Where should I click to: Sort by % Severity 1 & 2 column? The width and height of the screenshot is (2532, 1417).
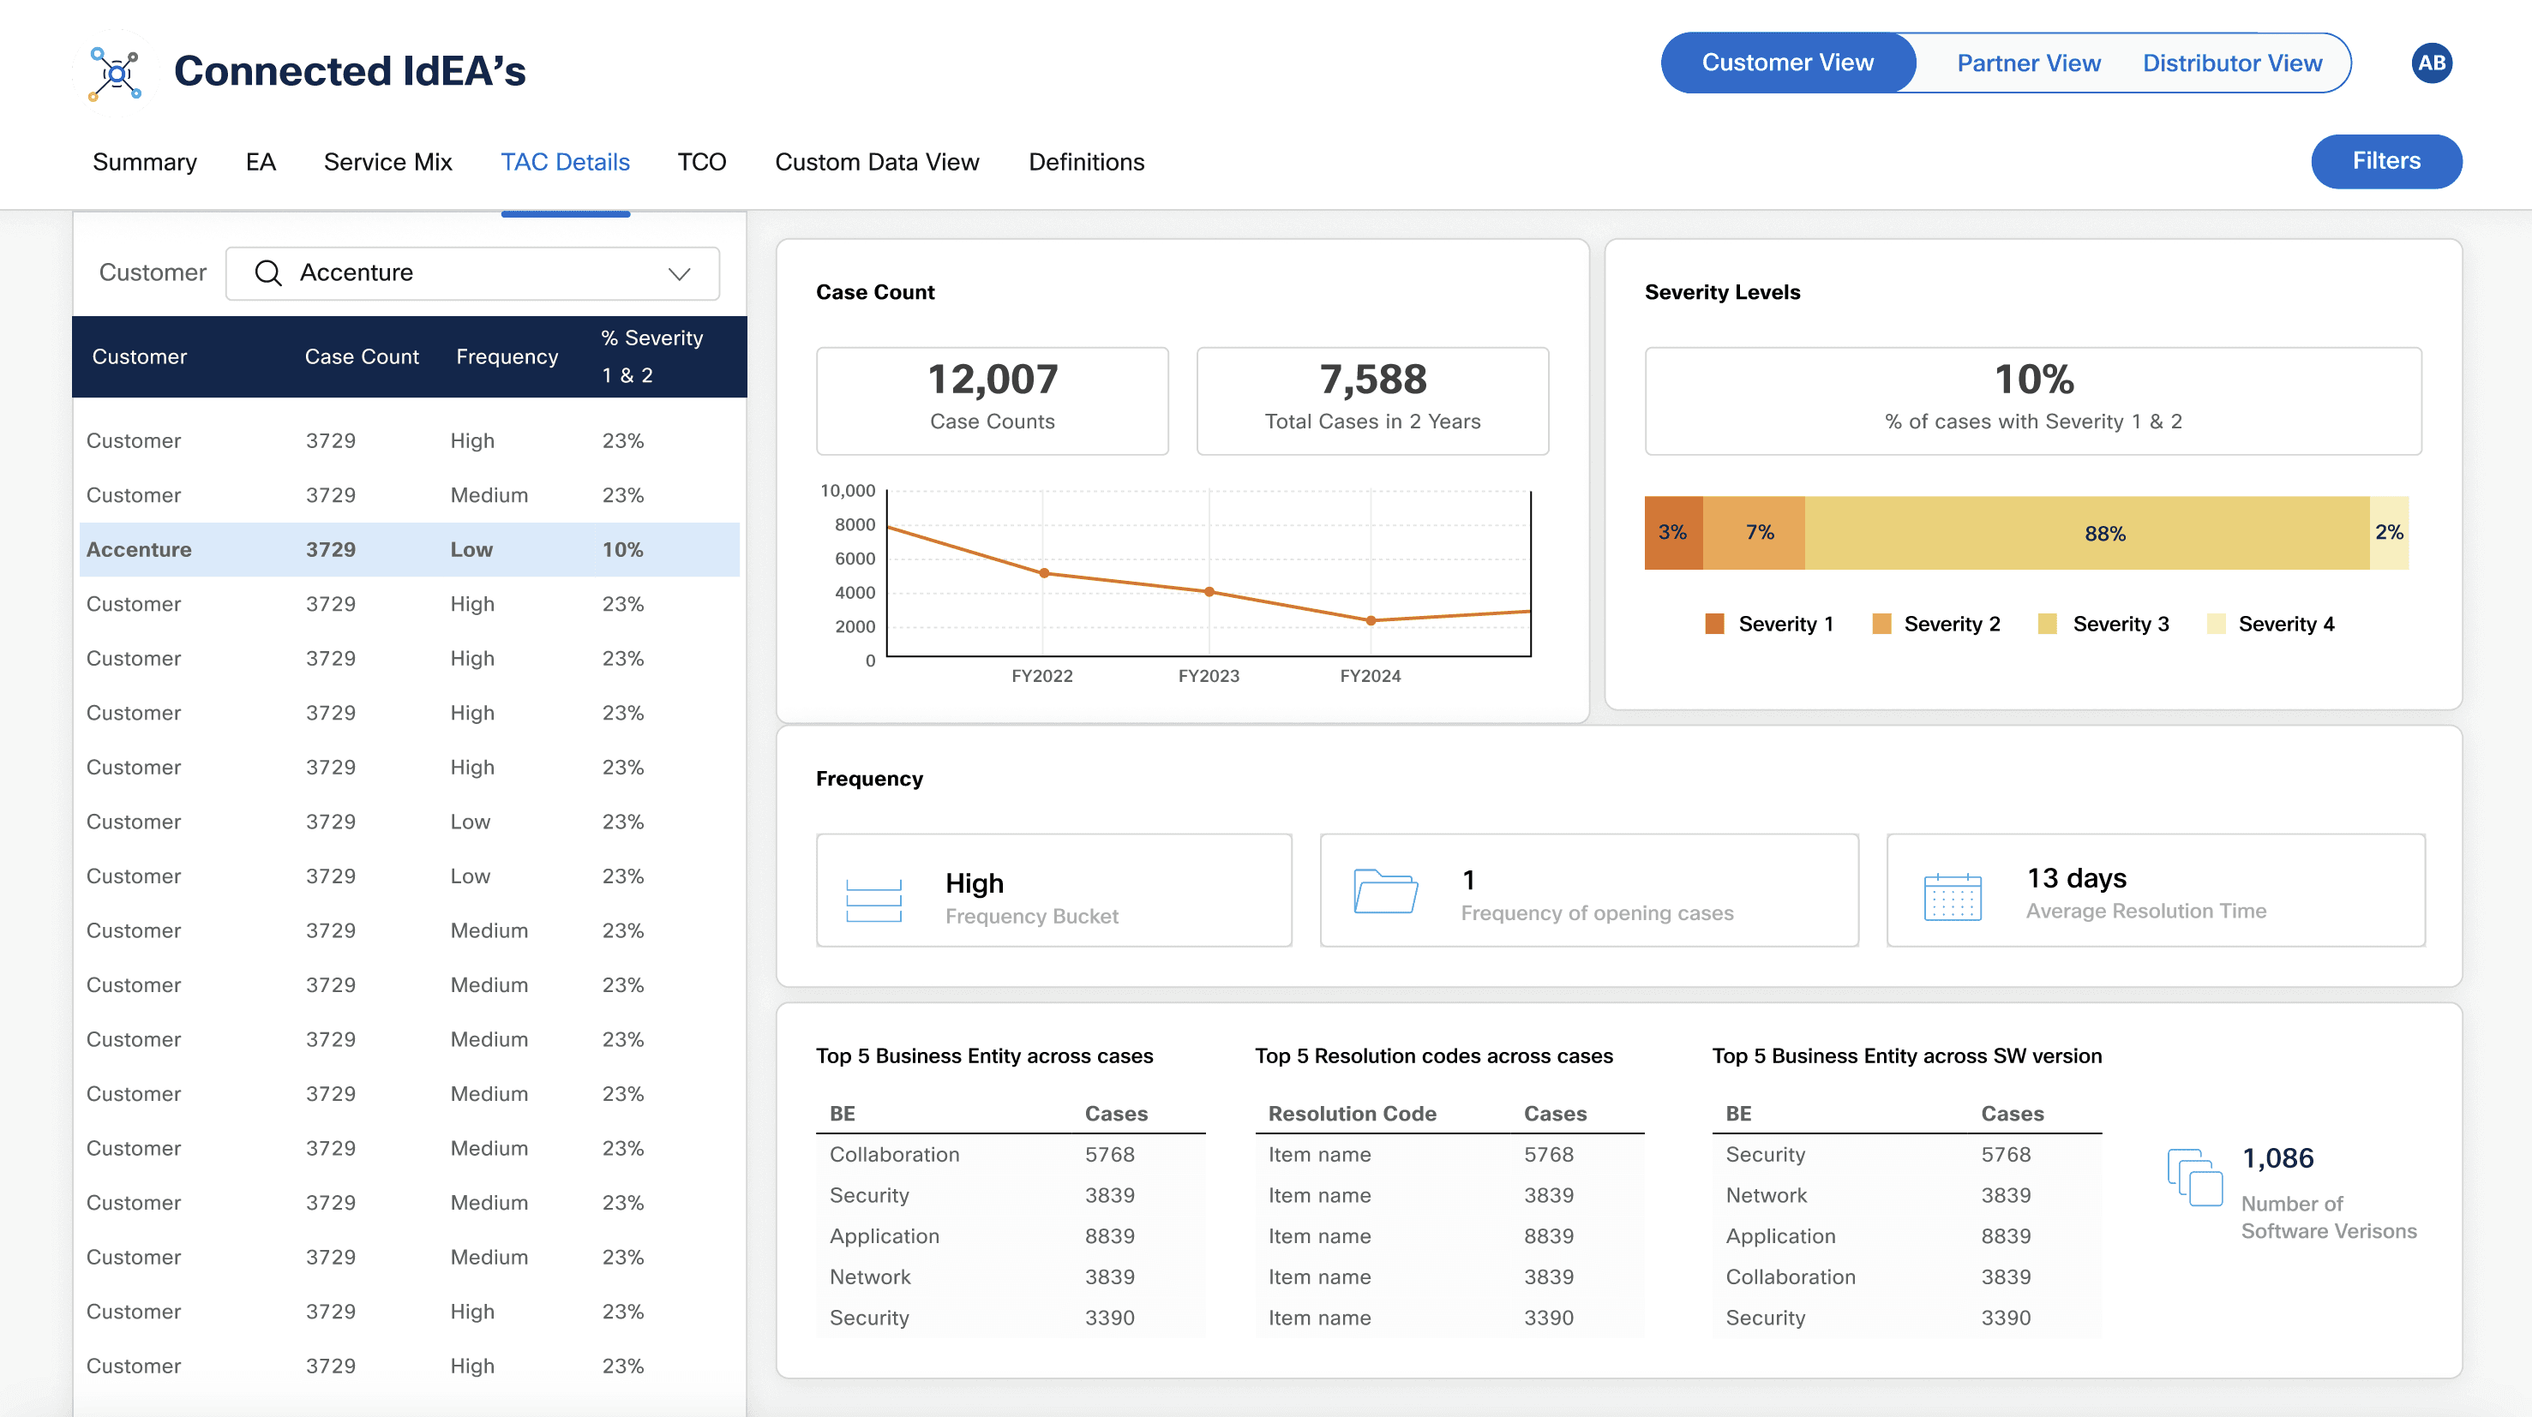pos(651,356)
